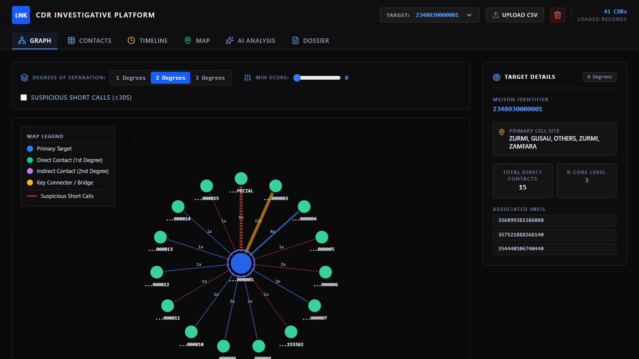Click the sliders icon beside Min Score
Viewport: 639px width, 359px height.
pyautogui.click(x=248, y=78)
